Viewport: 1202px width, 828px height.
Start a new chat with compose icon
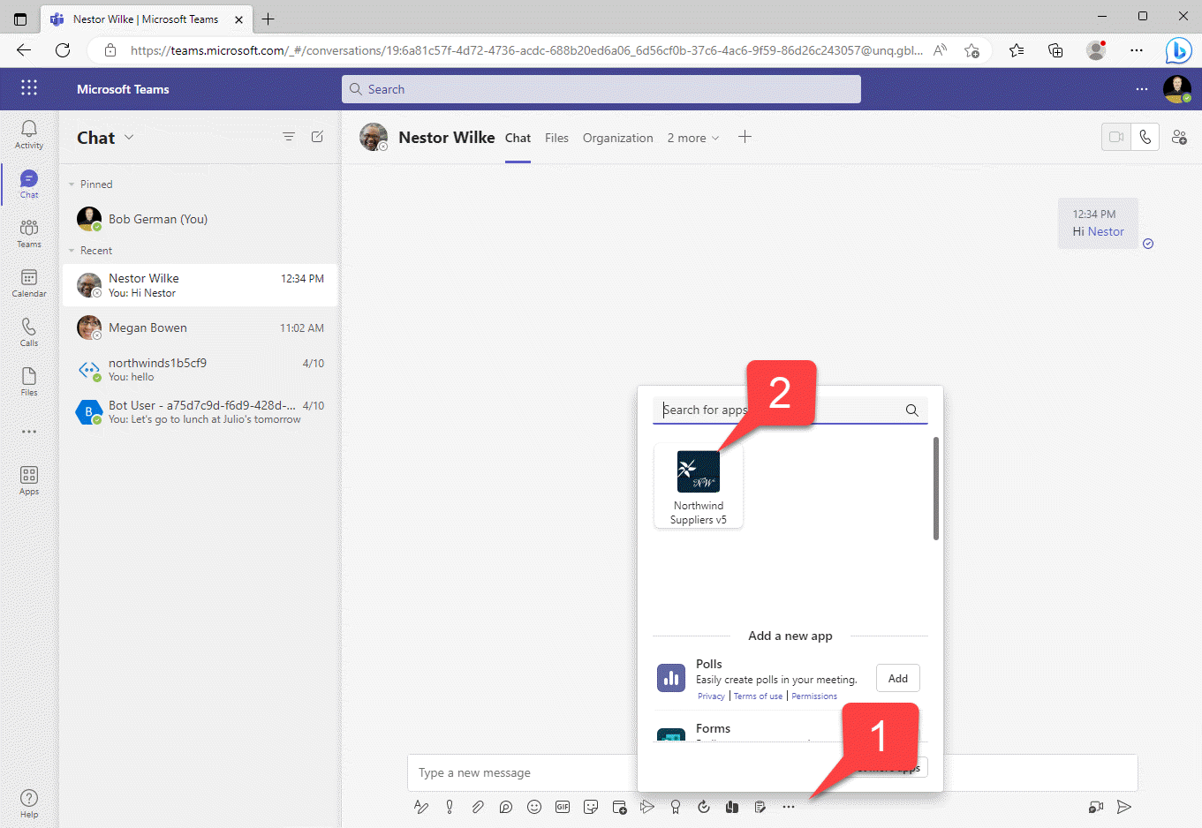pos(317,137)
